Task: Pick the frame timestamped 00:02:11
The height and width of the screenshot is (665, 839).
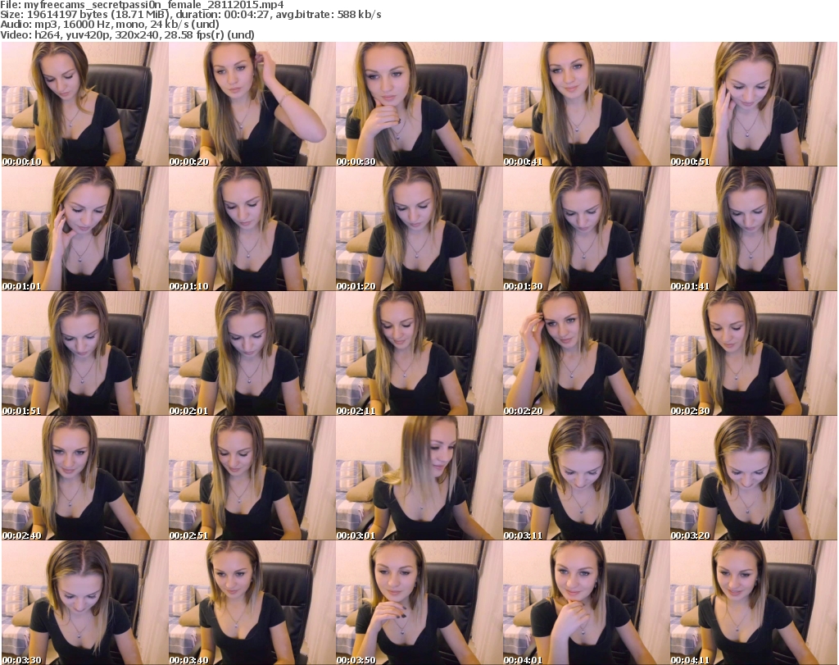Action: [x=419, y=353]
